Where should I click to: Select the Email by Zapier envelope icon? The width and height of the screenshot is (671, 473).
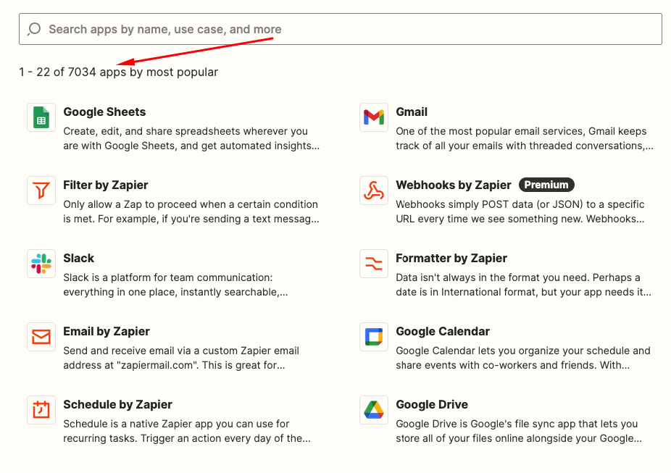(x=41, y=338)
